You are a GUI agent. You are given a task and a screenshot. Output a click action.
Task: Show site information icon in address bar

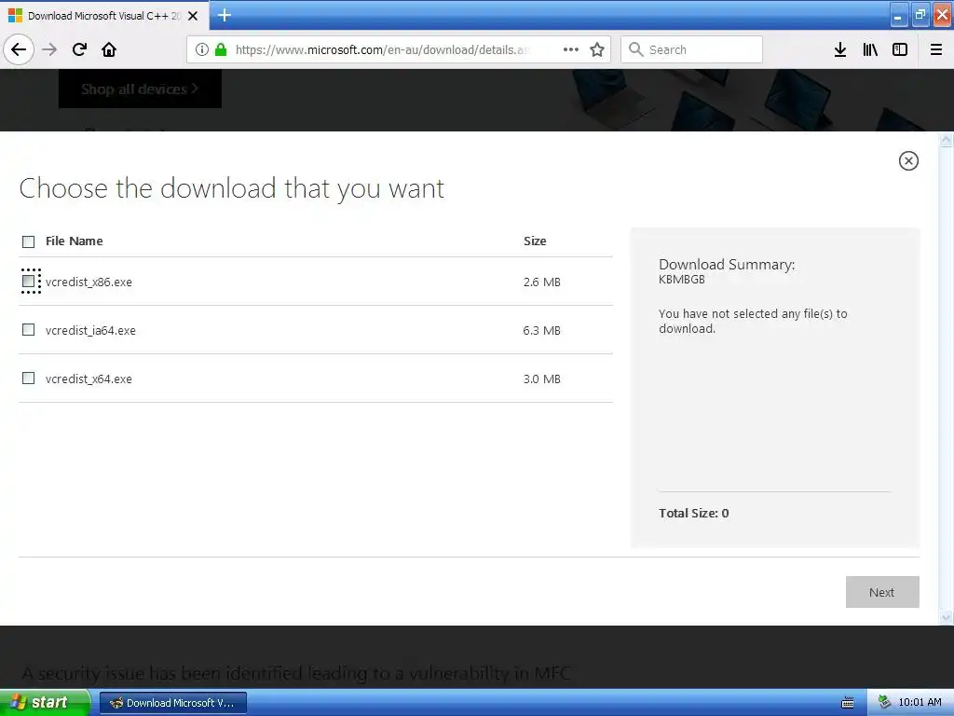202,49
